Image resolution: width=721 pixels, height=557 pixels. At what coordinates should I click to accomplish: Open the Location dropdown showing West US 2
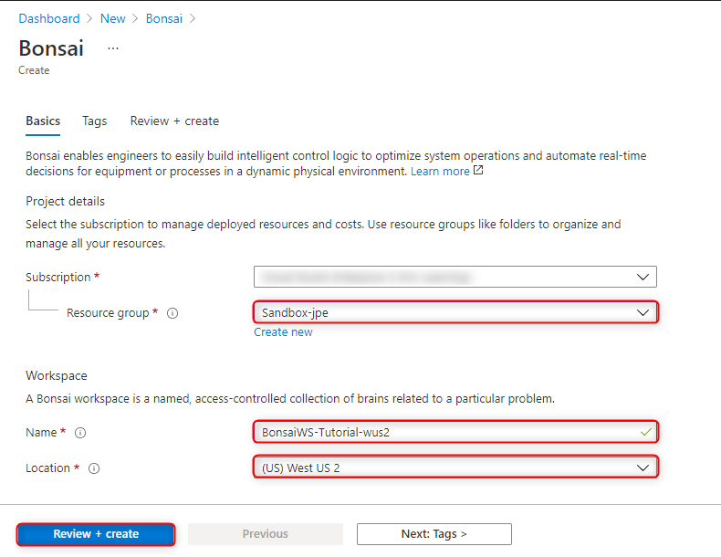(x=455, y=468)
